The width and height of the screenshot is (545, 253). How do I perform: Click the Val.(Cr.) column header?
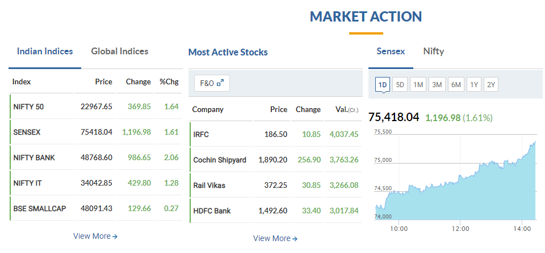347,109
